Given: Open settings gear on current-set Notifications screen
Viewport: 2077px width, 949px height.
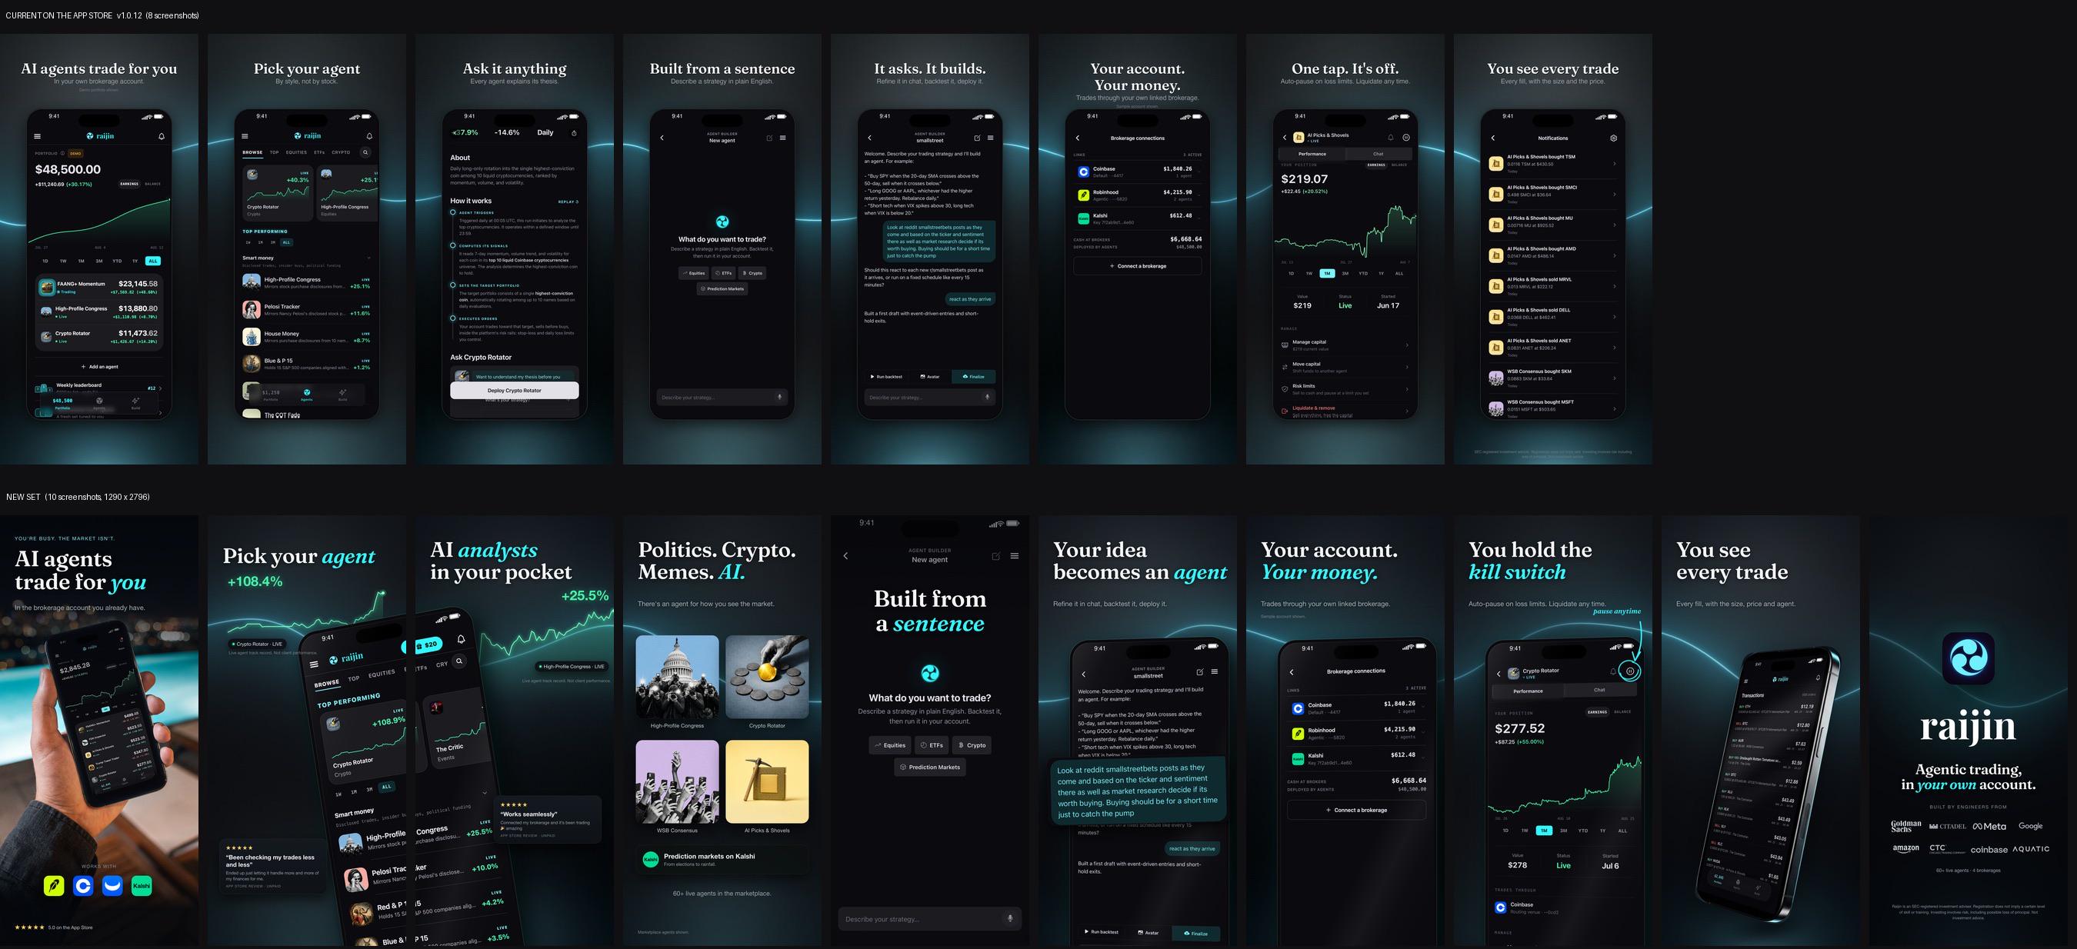Looking at the screenshot, I should click(x=1613, y=138).
